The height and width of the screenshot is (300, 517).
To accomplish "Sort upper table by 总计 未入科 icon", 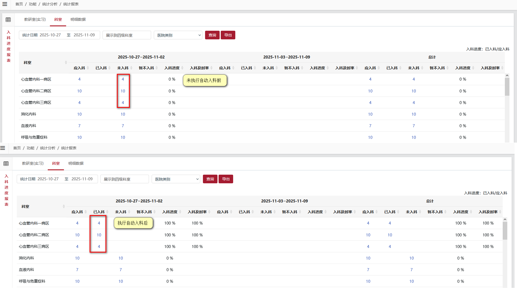I will click(422, 68).
